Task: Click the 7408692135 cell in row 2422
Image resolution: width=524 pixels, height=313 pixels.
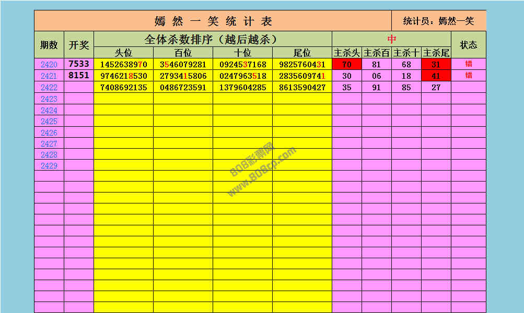Action: click(123, 88)
